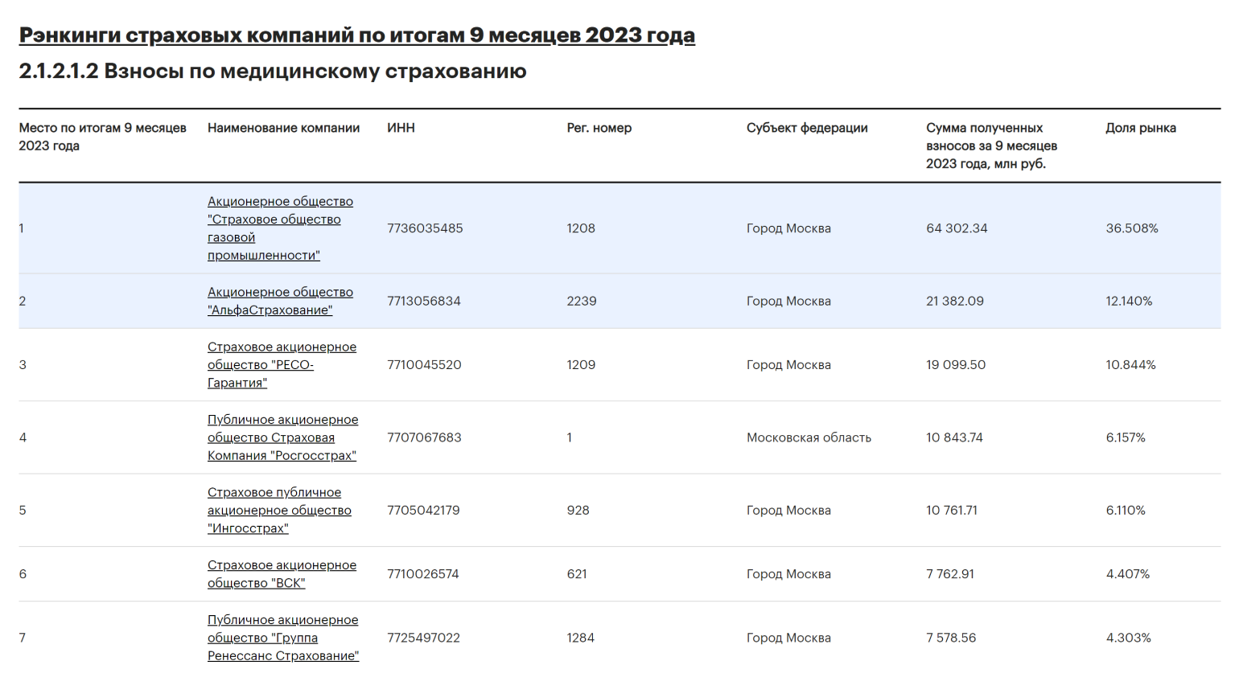Screen dimensions: 1239x698
Task: Click registration number 928
Action: pyautogui.click(x=578, y=510)
